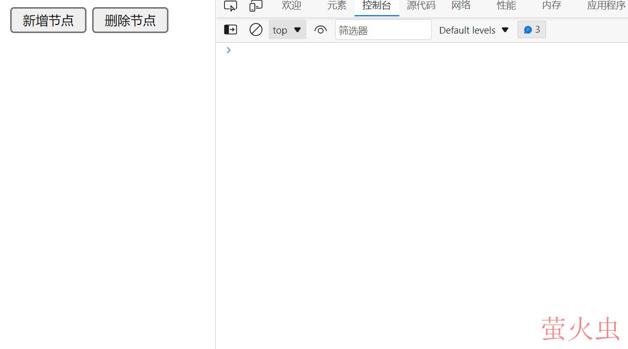Toggle device emulation icon
Viewport: 628px width, 349px height.
(255, 6)
